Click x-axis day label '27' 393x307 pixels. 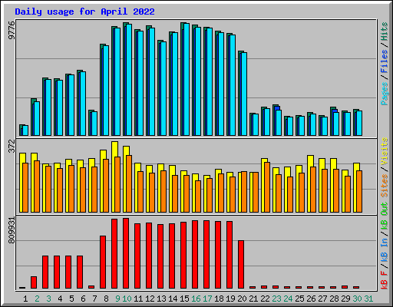tap(322, 299)
